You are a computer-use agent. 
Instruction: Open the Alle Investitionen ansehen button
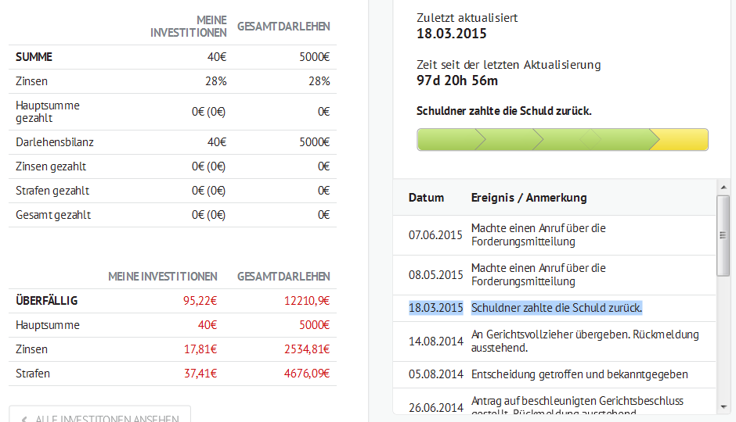99,416
